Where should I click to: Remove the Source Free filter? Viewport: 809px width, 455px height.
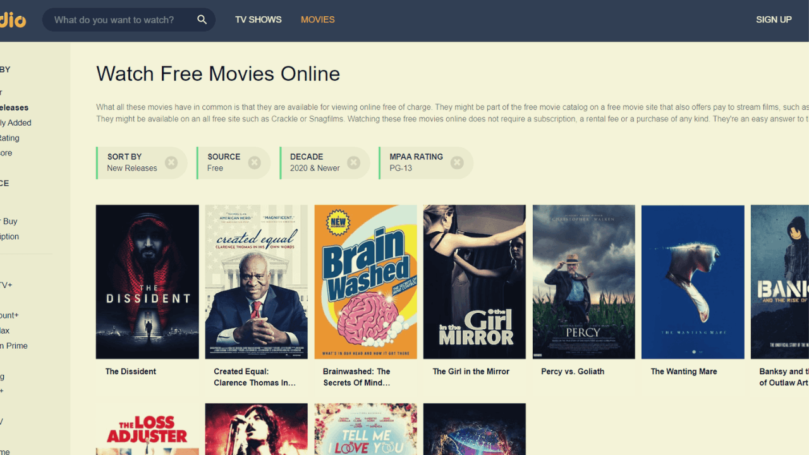pyautogui.click(x=255, y=162)
